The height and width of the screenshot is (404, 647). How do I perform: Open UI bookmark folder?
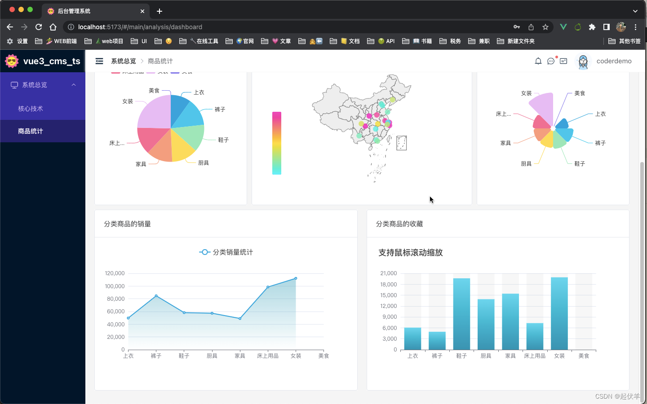coord(139,41)
